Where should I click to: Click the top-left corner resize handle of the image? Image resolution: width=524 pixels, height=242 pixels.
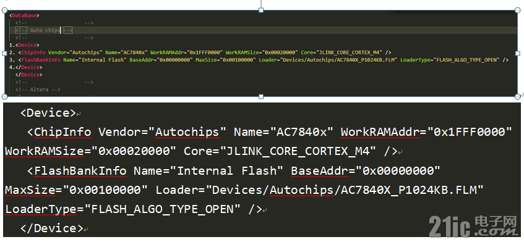pyautogui.click(x=5, y=10)
